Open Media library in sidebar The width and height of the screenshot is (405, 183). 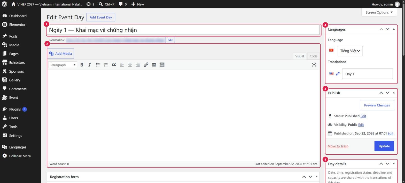click(x=14, y=45)
